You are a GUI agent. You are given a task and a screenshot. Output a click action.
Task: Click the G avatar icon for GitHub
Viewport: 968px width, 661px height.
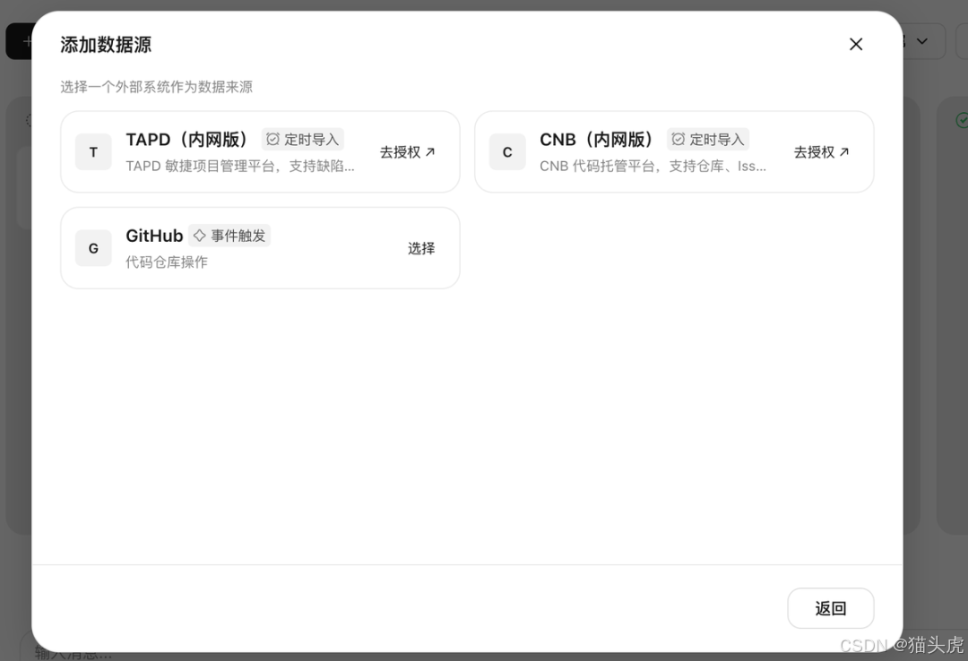pyautogui.click(x=93, y=248)
